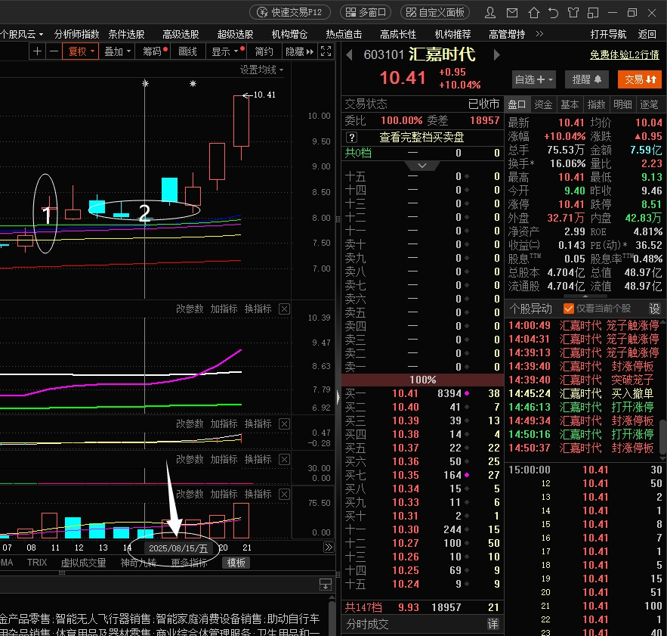Select the 画线 drawing tool
667x636 pixels.
pos(187,51)
